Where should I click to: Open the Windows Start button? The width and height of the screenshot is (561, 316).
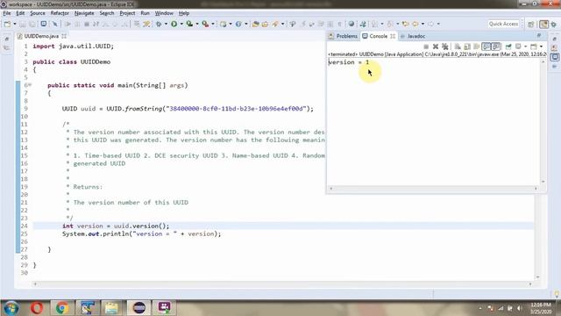(11, 308)
